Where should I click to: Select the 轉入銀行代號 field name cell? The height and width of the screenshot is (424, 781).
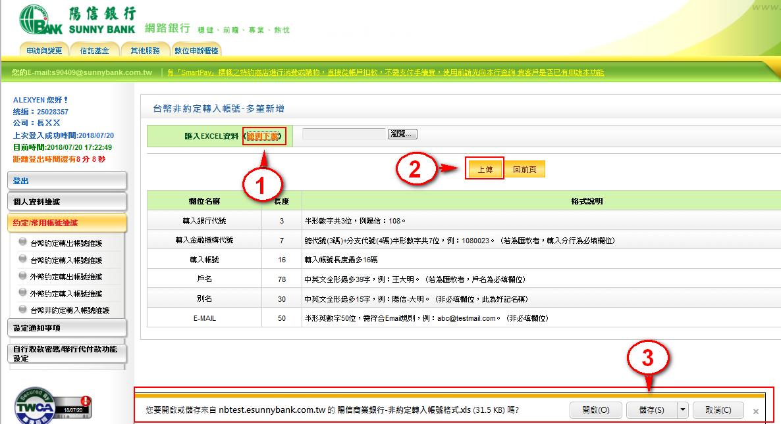point(204,221)
